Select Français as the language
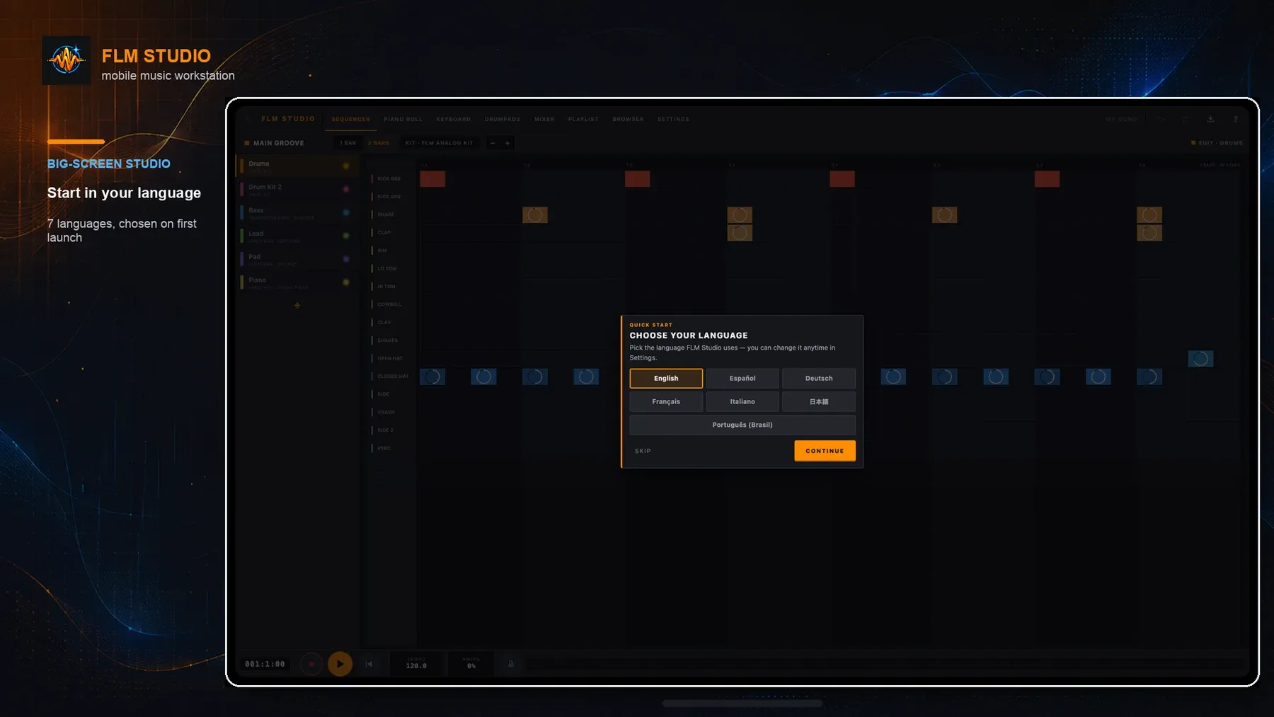Image resolution: width=1274 pixels, height=717 pixels. [666, 401]
